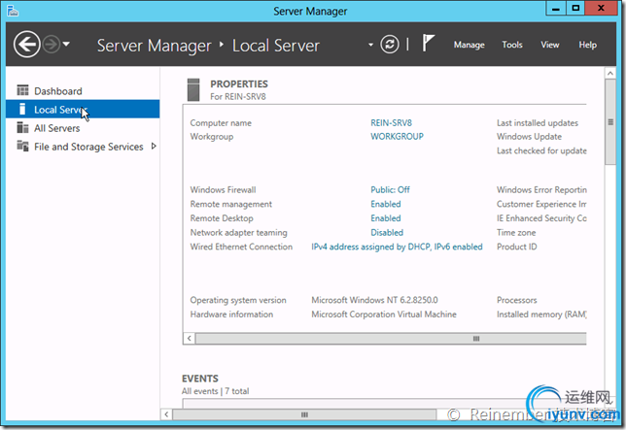Minimize the Server Manager window
This screenshot has width=626, height=430.
[x=555, y=8]
